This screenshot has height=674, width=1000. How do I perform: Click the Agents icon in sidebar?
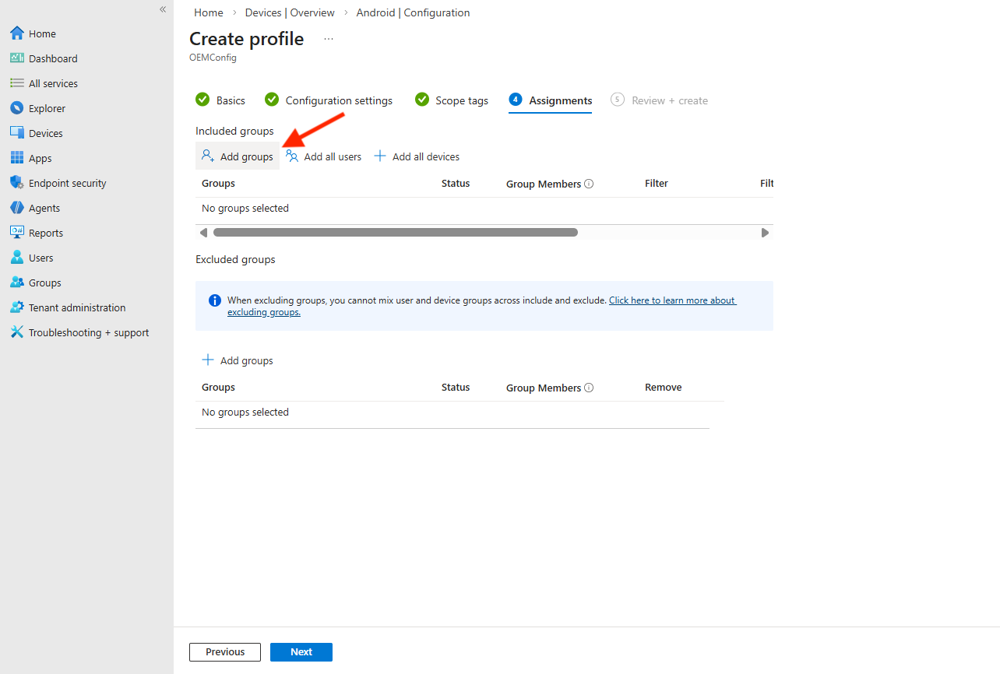[16, 208]
